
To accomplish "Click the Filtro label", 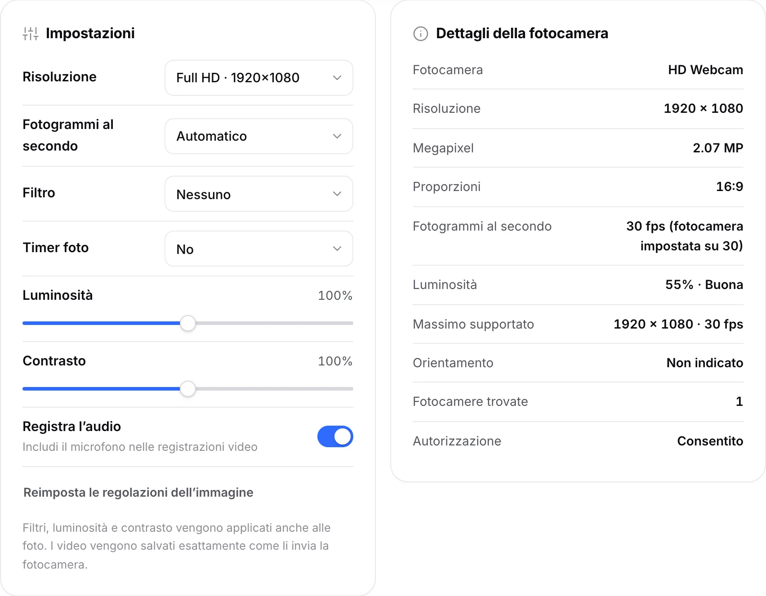I will pos(39,193).
